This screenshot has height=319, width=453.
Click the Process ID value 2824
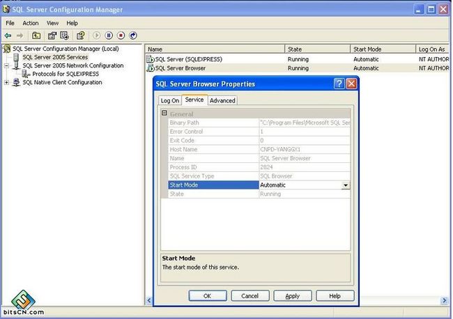pyautogui.click(x=266, y=167)
